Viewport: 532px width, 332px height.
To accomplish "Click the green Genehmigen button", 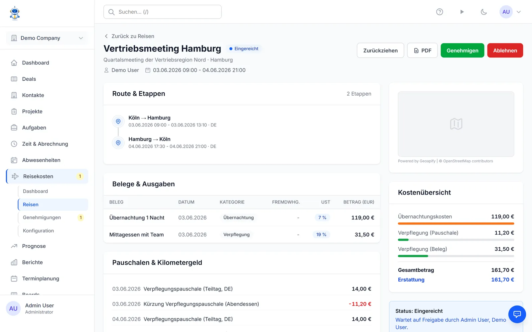I will point(462,50).
